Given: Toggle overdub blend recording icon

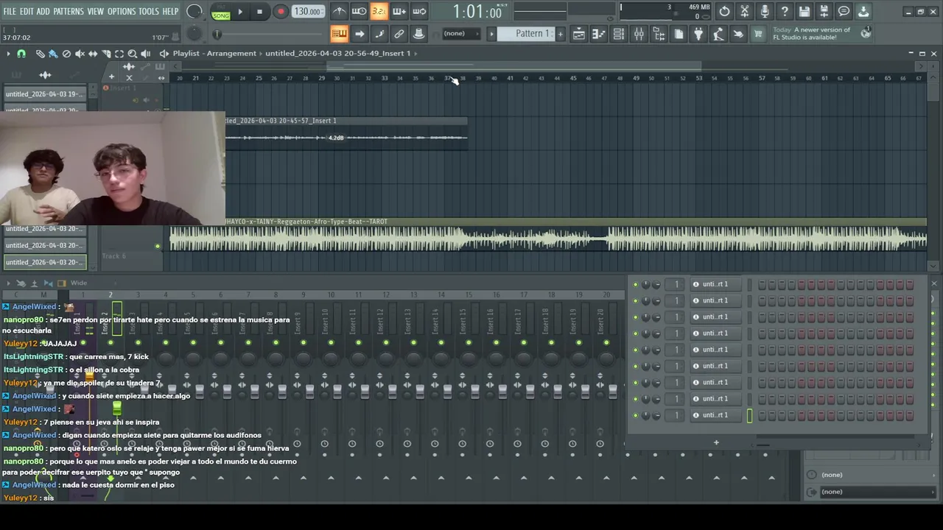Looking at the screenshot, I should point(399,11).
